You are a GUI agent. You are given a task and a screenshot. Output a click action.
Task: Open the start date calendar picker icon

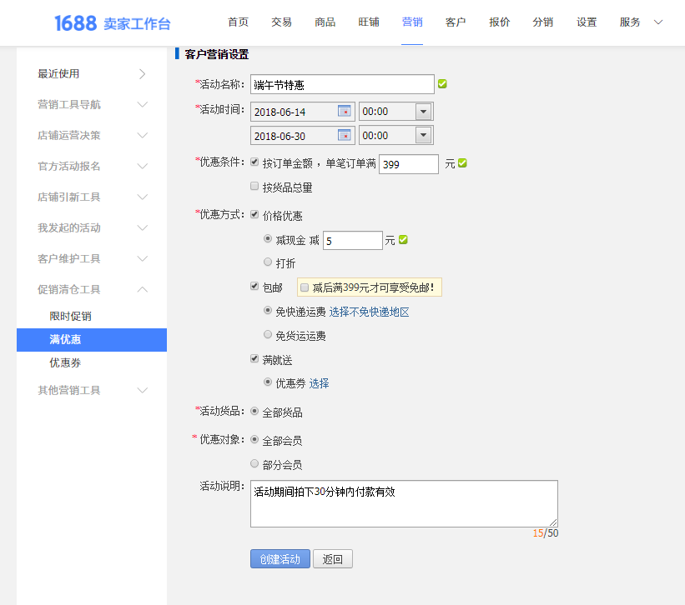[x=344, y=112]
